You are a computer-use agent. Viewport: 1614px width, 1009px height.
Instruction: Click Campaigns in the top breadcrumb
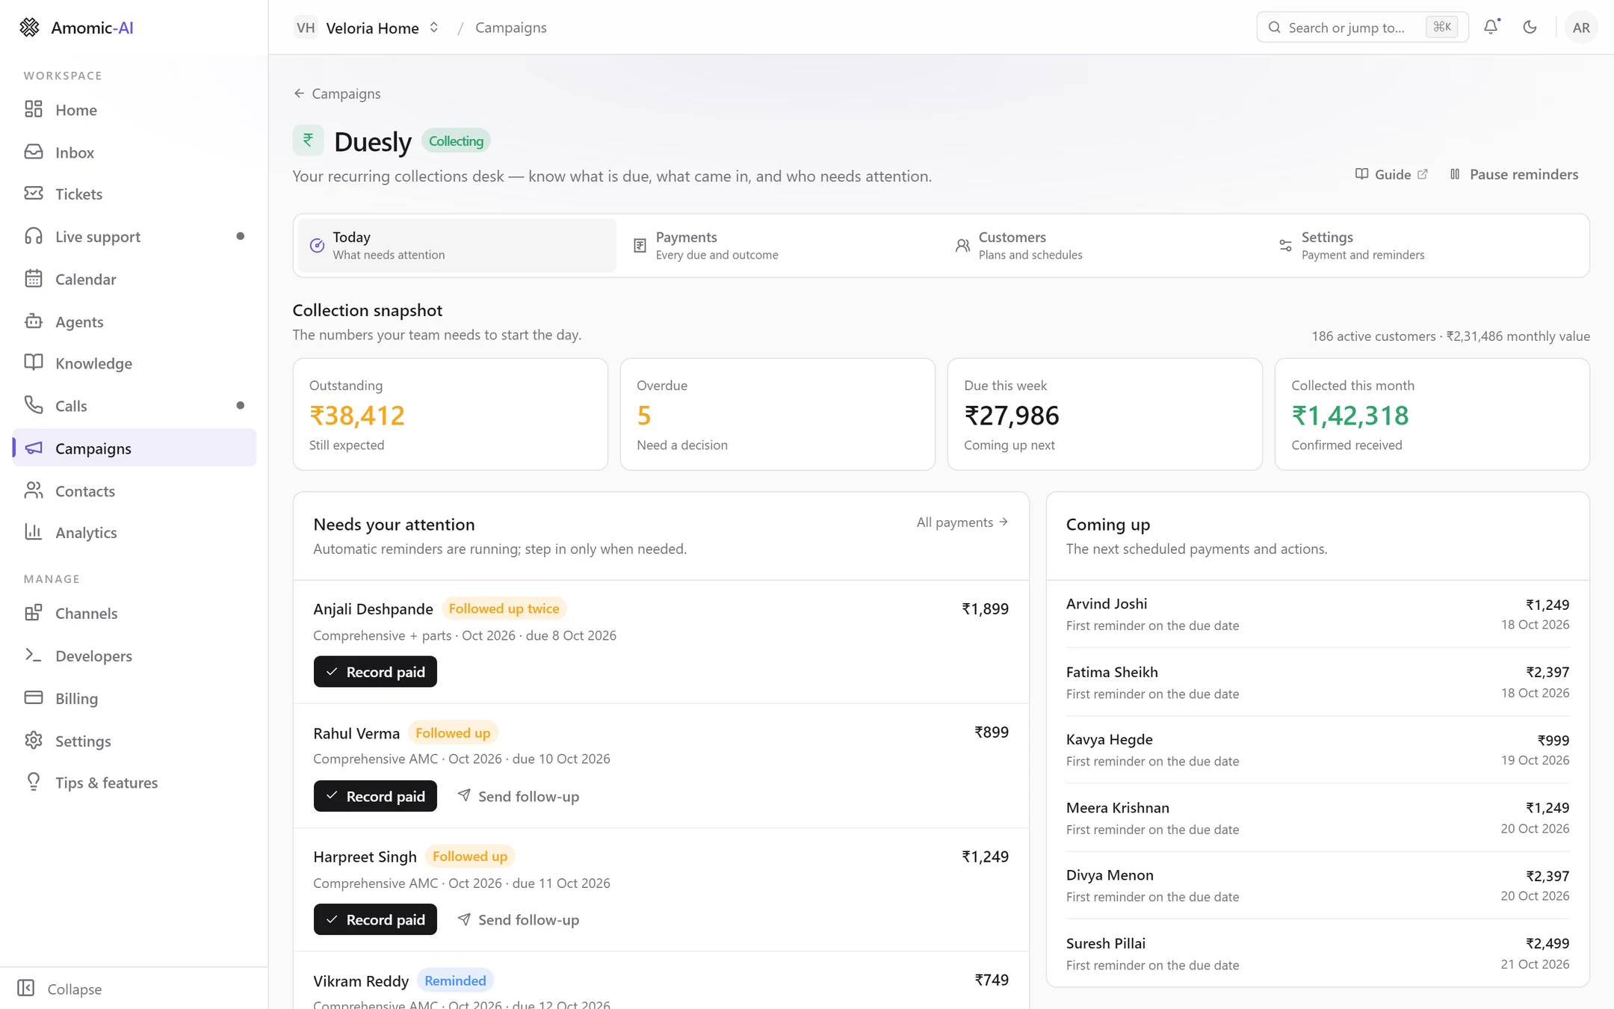pos(511,28)
